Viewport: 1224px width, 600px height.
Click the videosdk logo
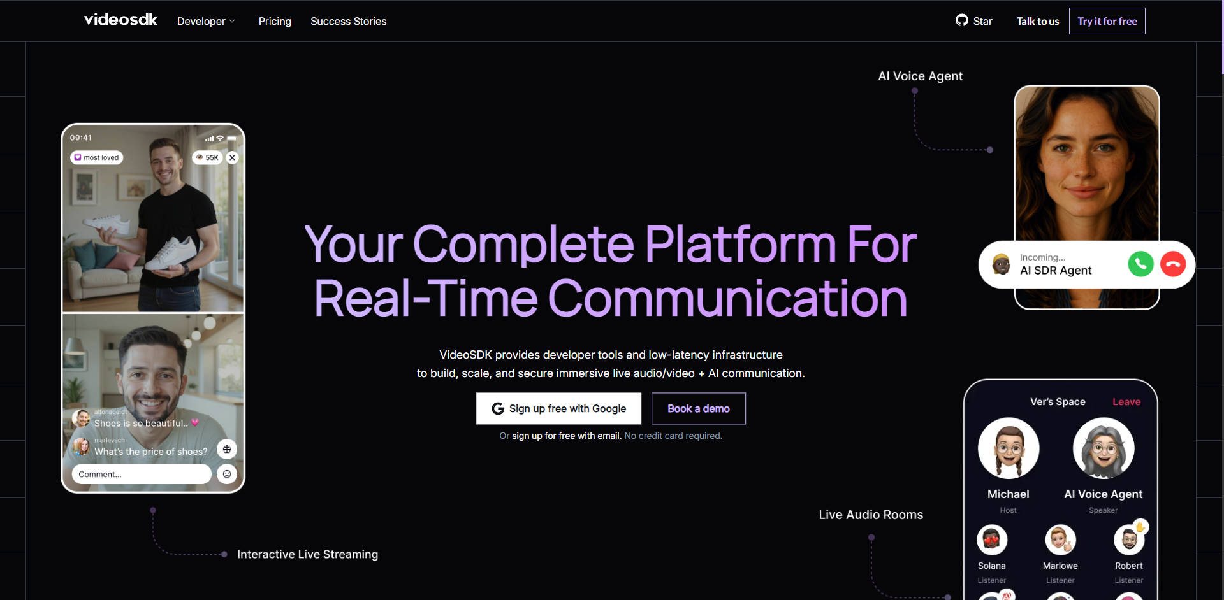120,20
